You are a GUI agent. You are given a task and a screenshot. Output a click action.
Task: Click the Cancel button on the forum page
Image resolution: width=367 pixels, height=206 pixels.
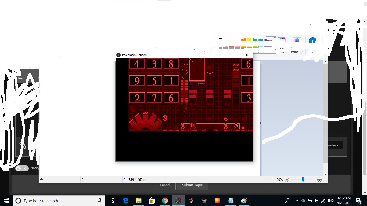[x=165, y=185]
